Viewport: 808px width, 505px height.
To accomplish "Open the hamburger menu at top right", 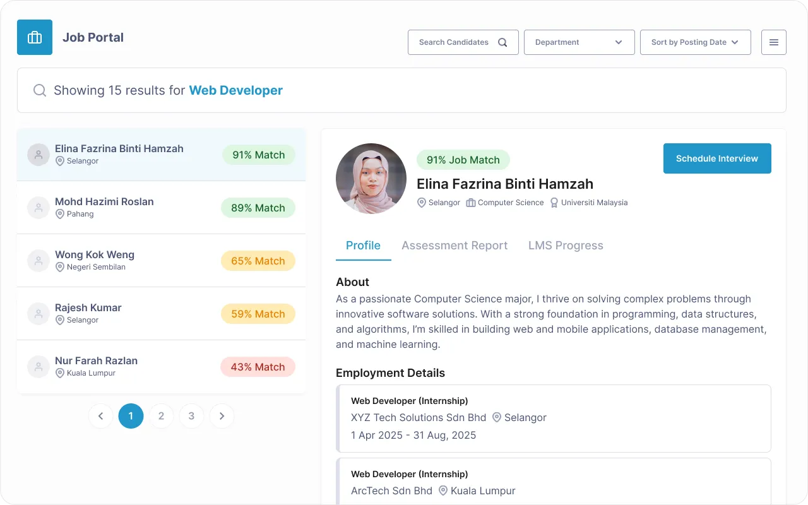I will click(774, 42).
